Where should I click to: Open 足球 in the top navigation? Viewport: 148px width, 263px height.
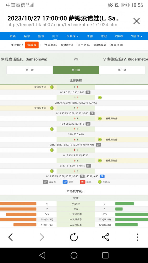coord(27,36)
